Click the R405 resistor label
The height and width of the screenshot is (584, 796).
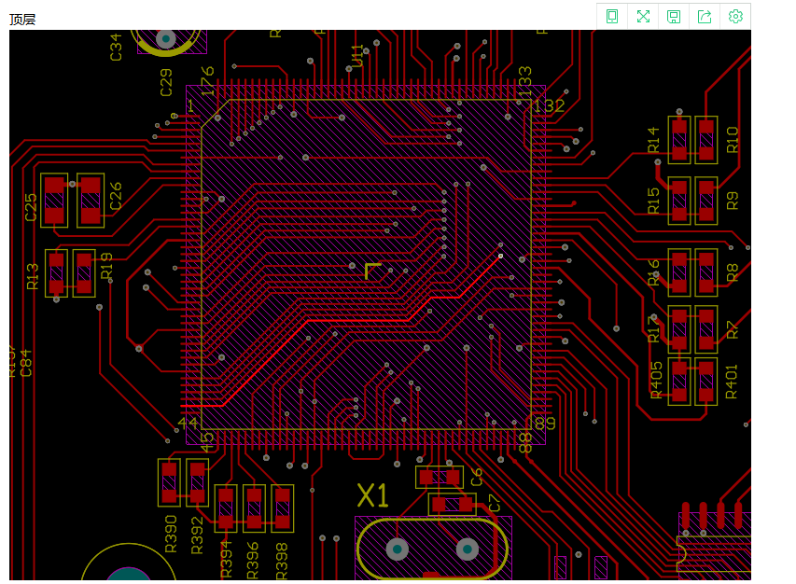pyautogui.click(x=656, y=380)
